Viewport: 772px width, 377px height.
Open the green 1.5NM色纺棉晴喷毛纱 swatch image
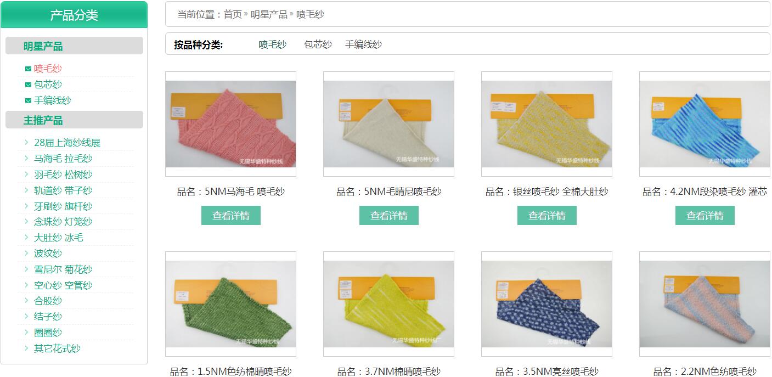(231, 304)
